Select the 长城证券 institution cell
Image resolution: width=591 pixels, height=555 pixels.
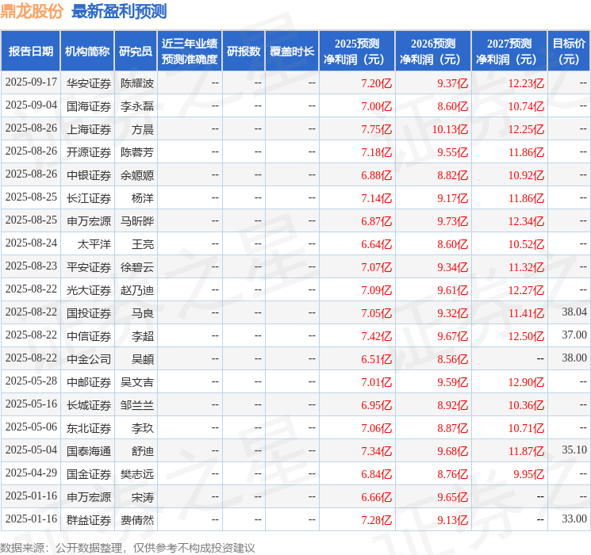pyautogui.click(x=89, y=405)
